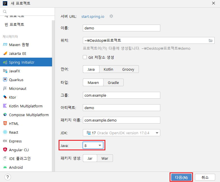The image size is (220, 182).
Task: Select Kotlin as the language
Action: (108, 69)
